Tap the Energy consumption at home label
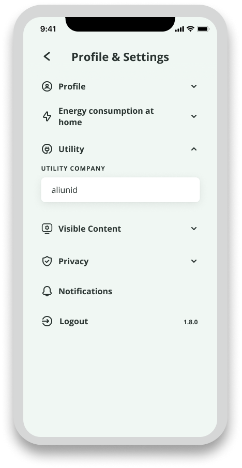 106,116
